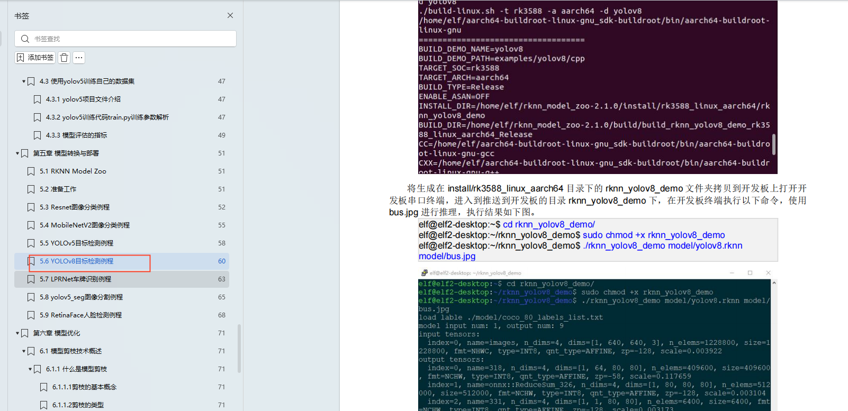Click bookmark icon beside 5.4 MobileNetV2 entry
The image size is (848, 411).
[31, 225]
